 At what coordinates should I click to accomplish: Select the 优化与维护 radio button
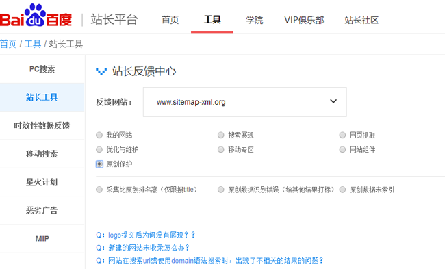tap(99, 149)
